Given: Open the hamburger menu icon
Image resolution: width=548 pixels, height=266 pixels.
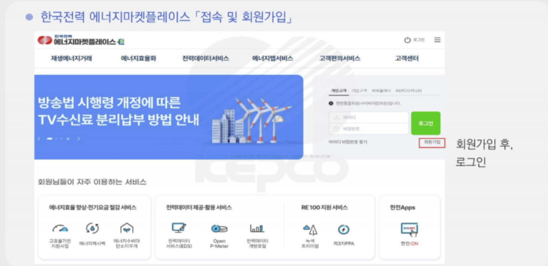Looking at the screenshot, I should (437, 40).
